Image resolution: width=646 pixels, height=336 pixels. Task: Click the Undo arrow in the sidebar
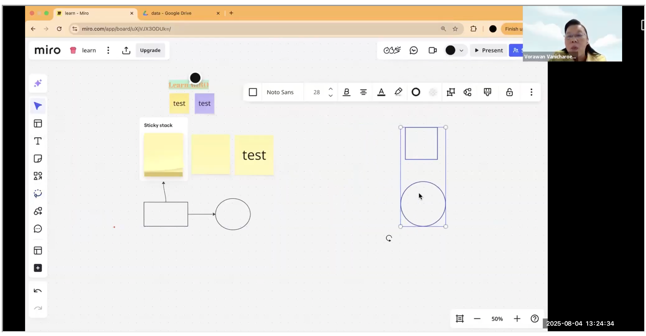click(x=38, y=291)
